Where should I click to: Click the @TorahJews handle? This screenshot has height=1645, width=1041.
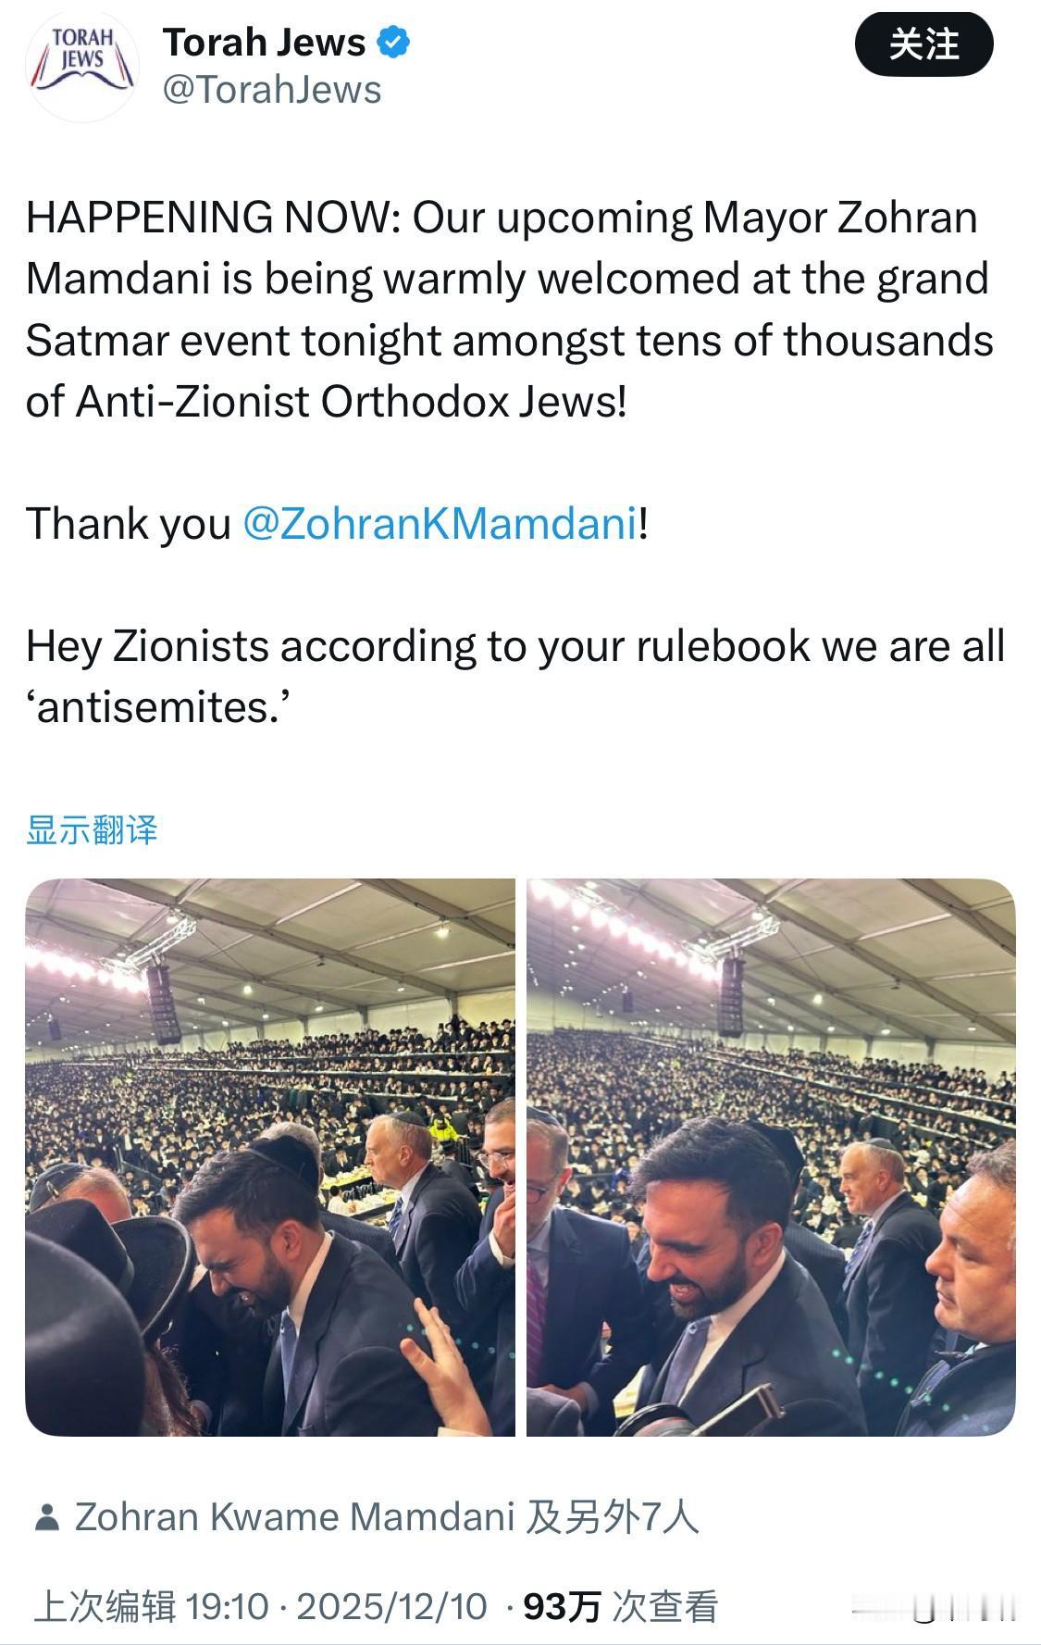(x=272, y=90)
